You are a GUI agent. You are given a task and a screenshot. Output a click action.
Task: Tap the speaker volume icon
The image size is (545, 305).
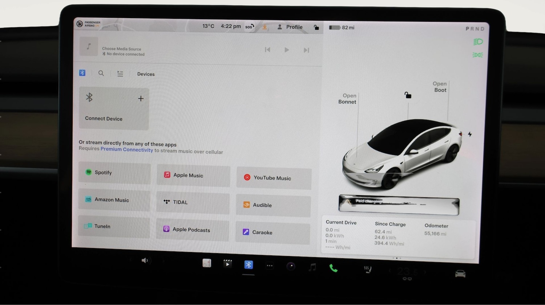[145, 260]
